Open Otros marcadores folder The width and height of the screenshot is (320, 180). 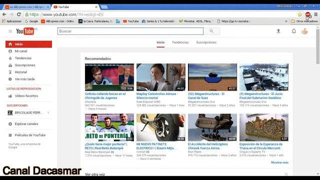click(304, 21)
